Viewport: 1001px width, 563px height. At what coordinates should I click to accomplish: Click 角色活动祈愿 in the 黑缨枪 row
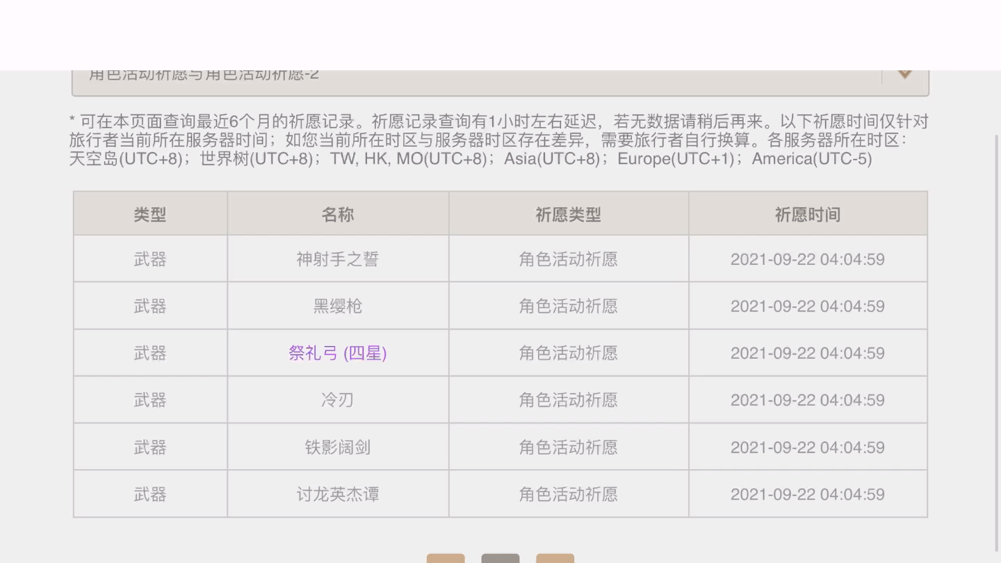[x=568, y=306]
